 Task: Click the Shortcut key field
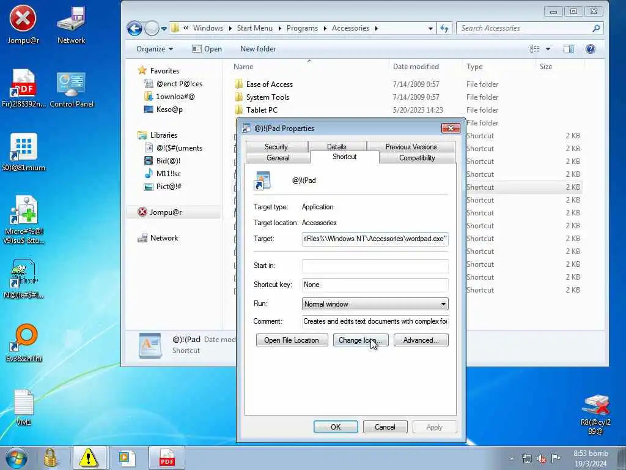375,285
